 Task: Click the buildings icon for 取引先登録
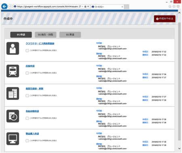pos(13,93)
